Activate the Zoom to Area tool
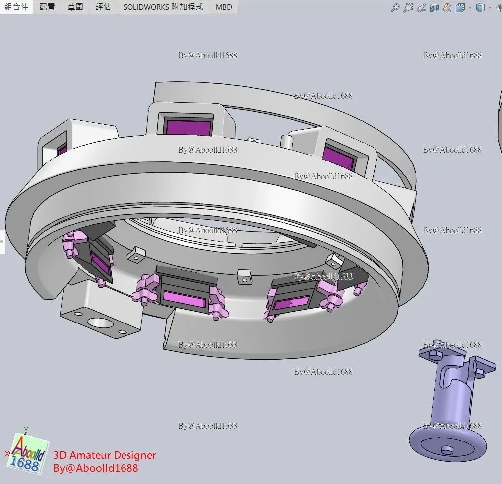502x484 pixels. click(408, 7)
